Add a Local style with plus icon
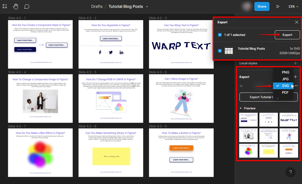The image size is (302, 184). [295, 63]
